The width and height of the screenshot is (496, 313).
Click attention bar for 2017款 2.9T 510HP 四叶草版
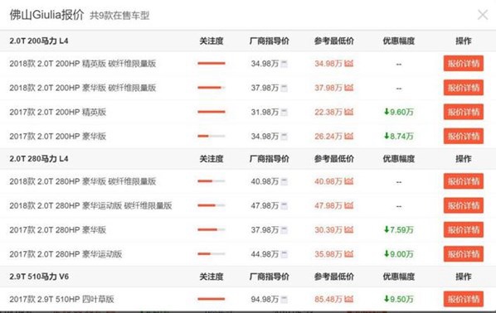pyautogui.click(x=212, y=299)
